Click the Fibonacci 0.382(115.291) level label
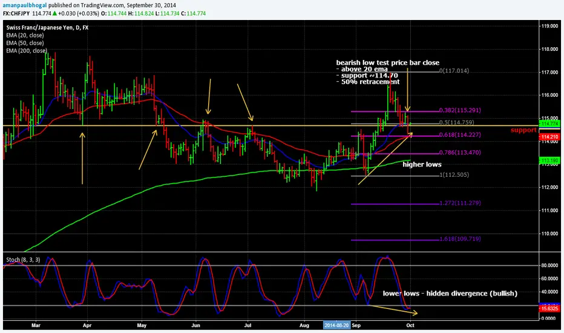Screen dimensions: 564x333 click(460, 110)
